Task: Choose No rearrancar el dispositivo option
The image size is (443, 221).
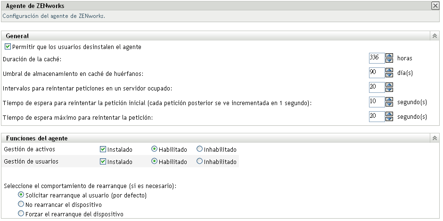Action: point(21,205)
